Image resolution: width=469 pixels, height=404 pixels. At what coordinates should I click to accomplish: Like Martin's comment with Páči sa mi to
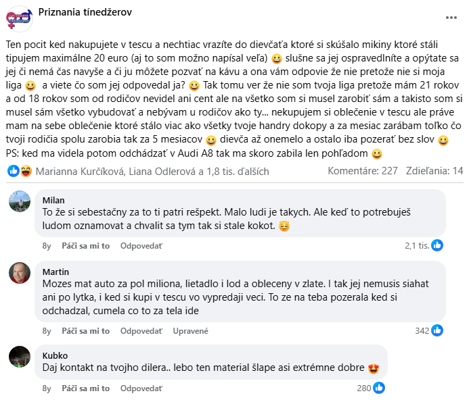(x=85, y=331)
